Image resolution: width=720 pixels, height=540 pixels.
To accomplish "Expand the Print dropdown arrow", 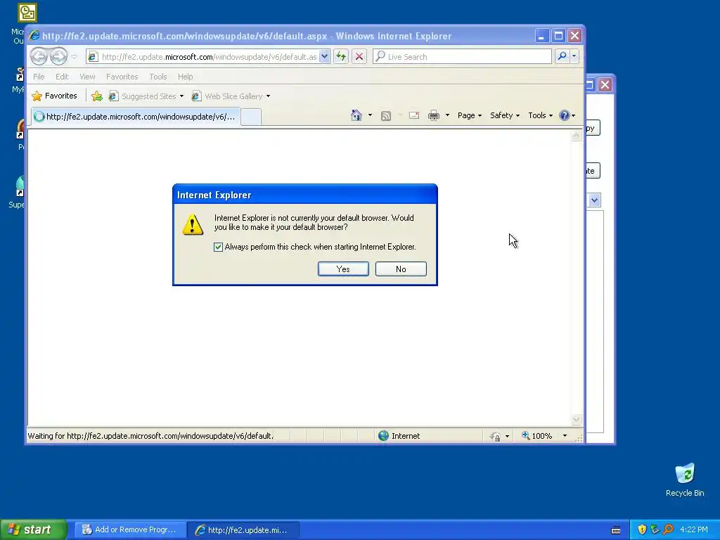I will 447,115.
